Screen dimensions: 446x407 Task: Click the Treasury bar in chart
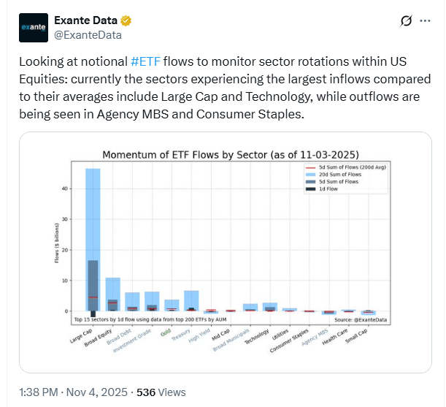point(191,300)
